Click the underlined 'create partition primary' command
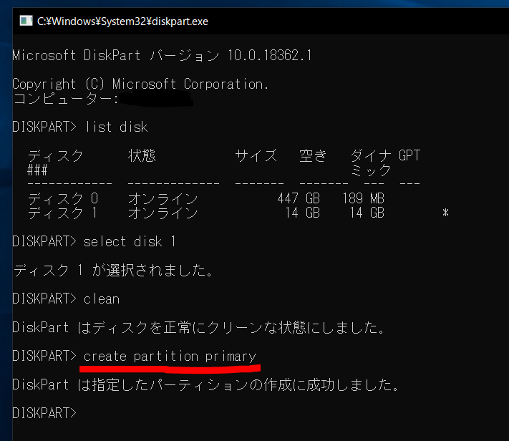 (170, 356)
